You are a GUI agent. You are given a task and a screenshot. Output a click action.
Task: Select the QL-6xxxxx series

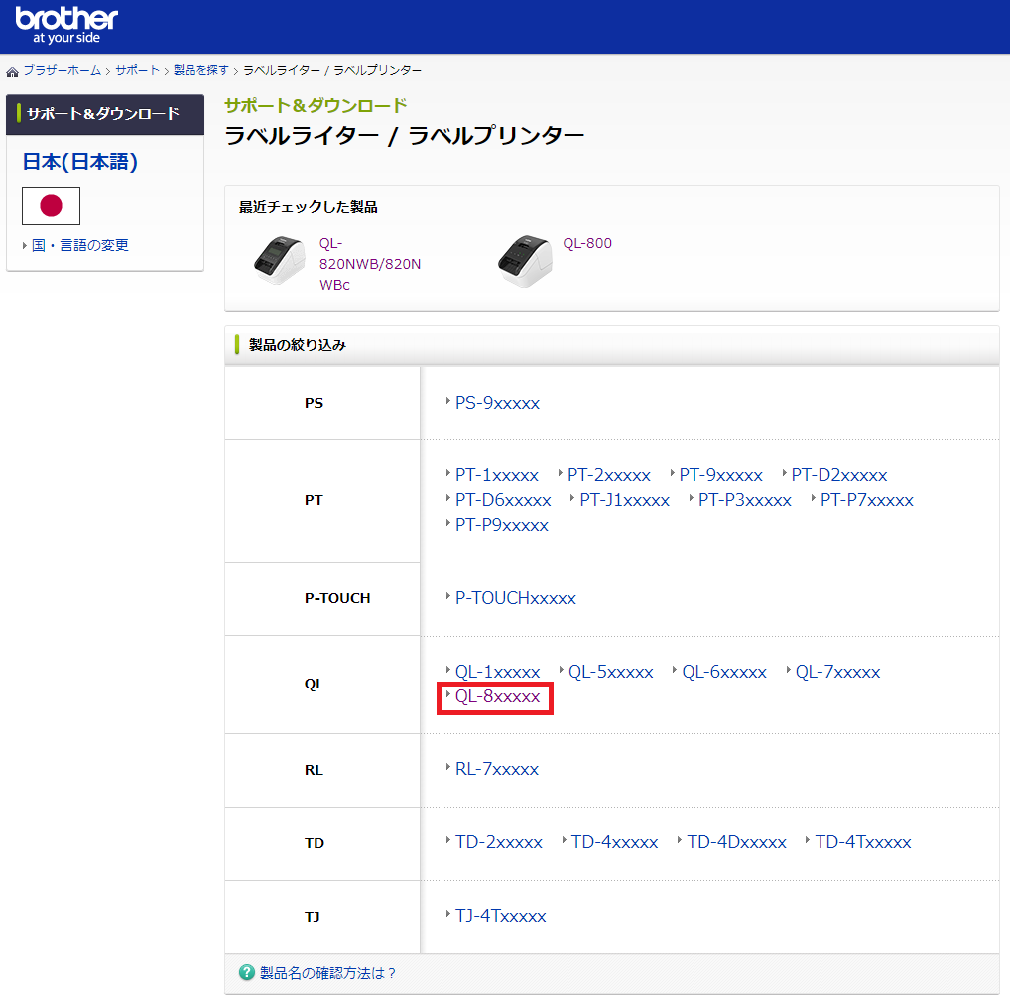724,672
